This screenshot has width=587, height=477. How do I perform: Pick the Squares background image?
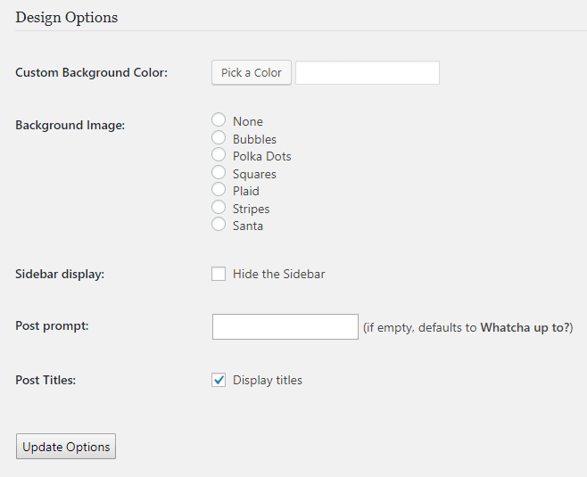click(219, 172)
